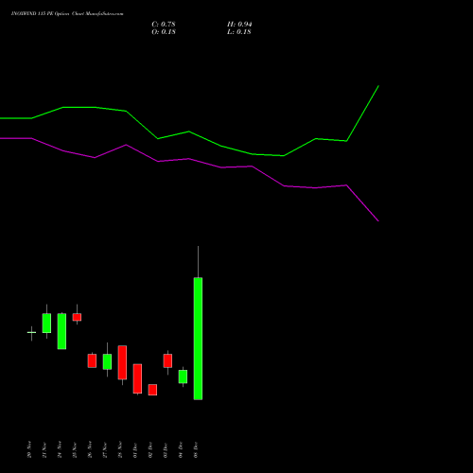Click the 28 Nov red candle

122,362
